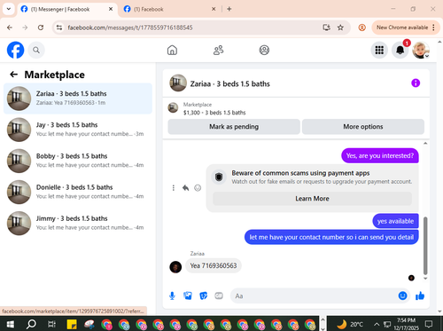Open conversation info purple i icon
The height and width of the screenshot is (331, 443).
(416, 83)
